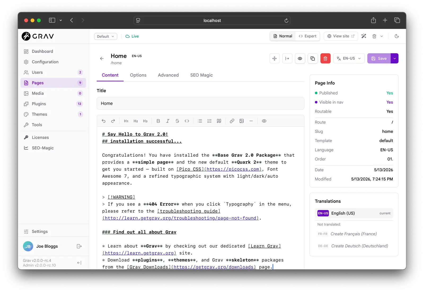Switch to Normal editing mode

pos(283,36)
